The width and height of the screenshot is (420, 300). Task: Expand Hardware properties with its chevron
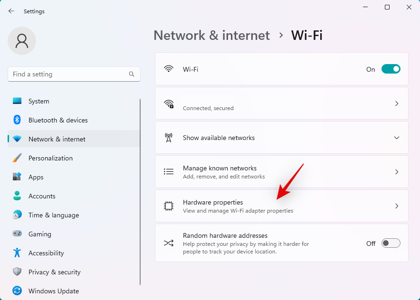pyautogui.click(x=397, y=206)
